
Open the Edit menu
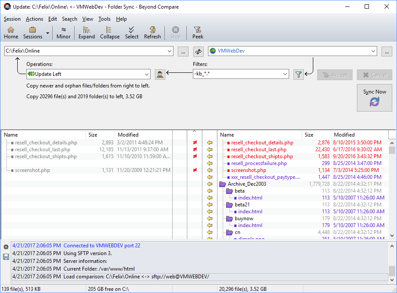[x=52, y=19]
